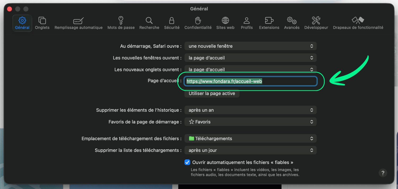The width and height of the screenshot is (398, 189).
Task: Open the Confidentialité hand icon
Action: [x=198, y=20]
